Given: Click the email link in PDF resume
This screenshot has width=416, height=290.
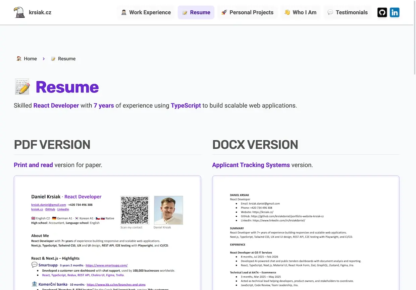Looking at the screenshot, I should (49, 205).
